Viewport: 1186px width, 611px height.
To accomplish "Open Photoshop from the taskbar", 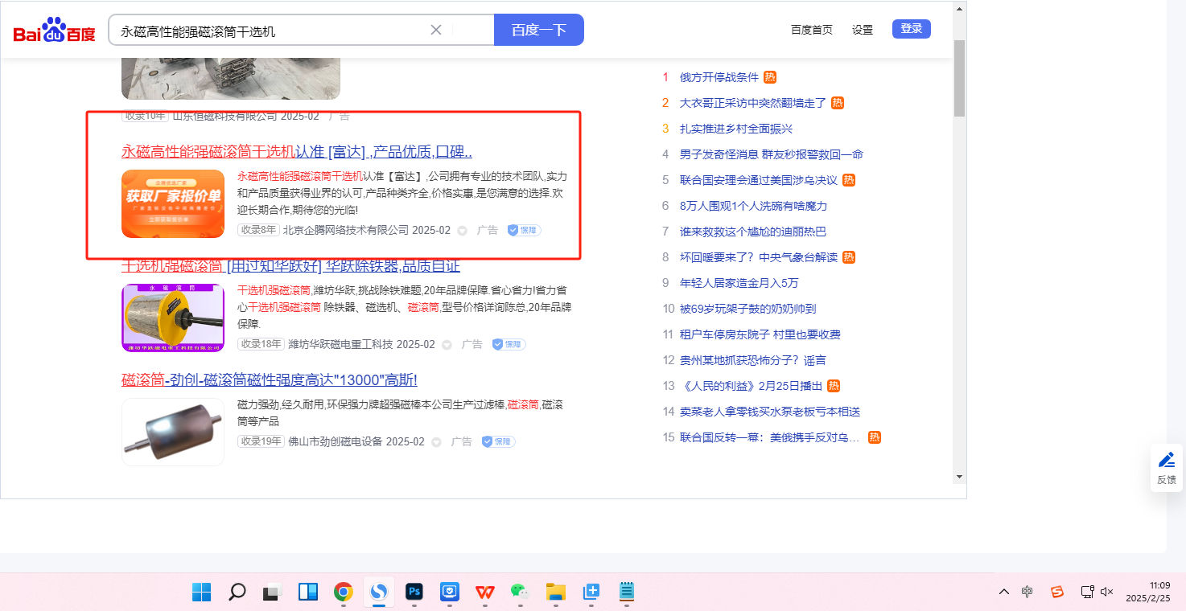I will click(x=414, y=593).
